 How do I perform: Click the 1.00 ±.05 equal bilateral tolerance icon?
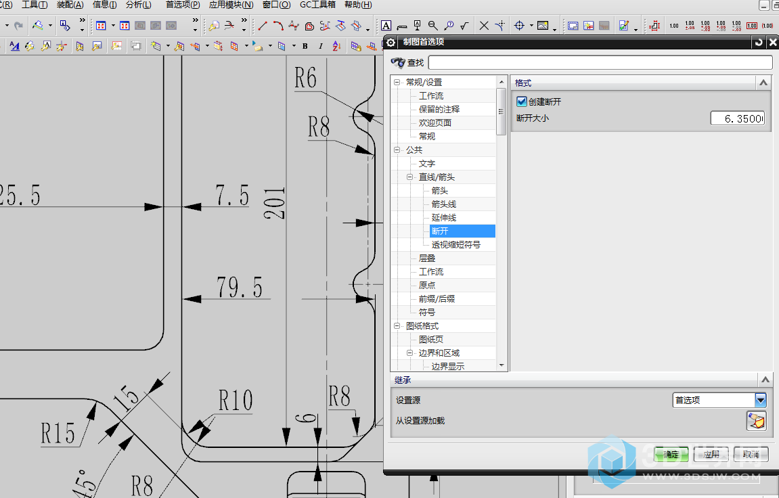690,25
